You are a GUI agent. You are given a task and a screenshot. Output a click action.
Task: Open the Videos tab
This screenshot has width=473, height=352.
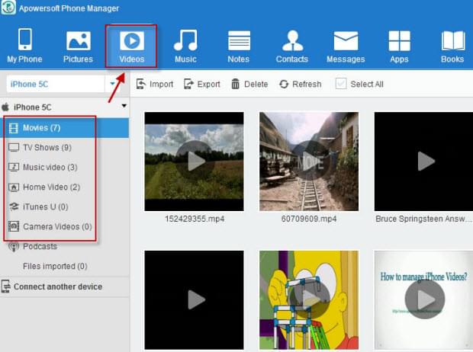click(131, 46)
